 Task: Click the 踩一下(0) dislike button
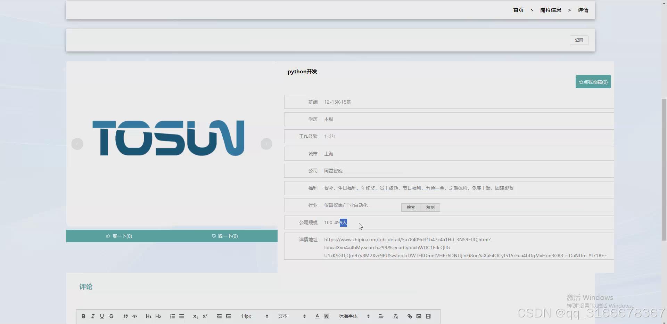coord(225,236)
